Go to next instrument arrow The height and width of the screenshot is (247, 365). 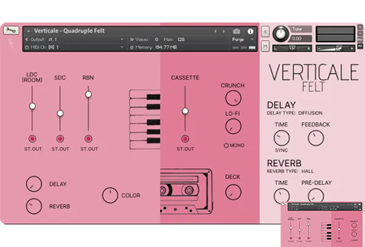tap(224, 31)
